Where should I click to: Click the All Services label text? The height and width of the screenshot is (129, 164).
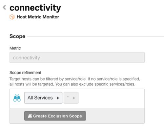[40, 98]
